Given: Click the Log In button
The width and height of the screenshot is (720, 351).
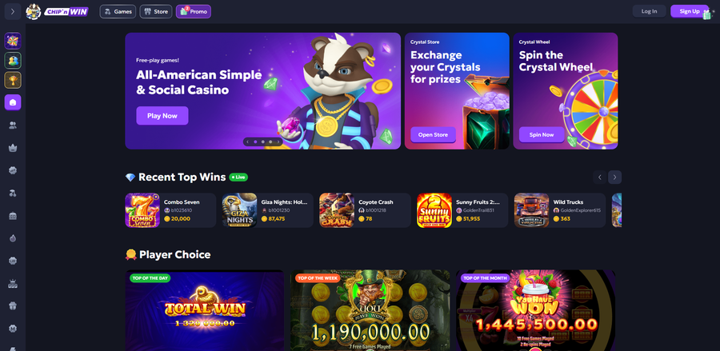Looking at the screenshot, I should 649,11.
